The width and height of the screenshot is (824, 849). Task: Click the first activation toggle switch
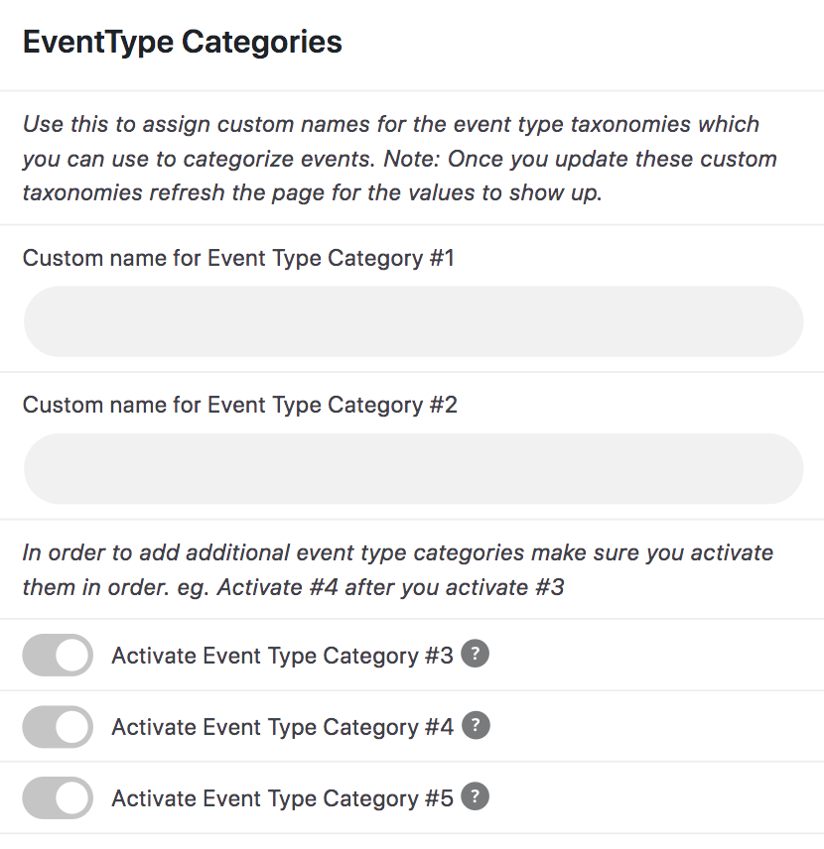point(57,656)
